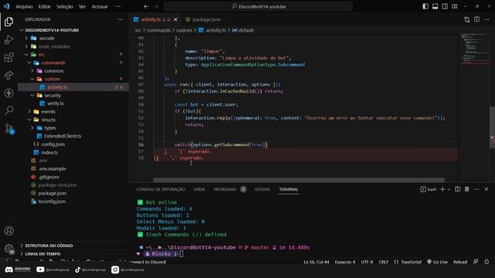This screenshot has width=495, height=278.
Task: Open the Thunder Client lightning icon
Action: [9, 93]
